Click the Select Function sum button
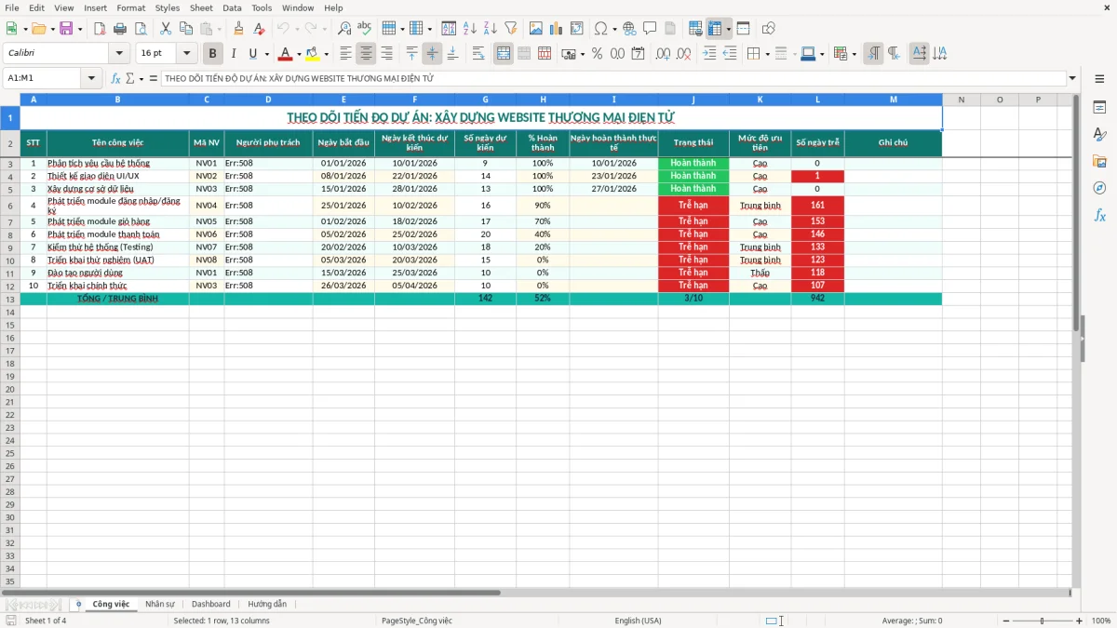The height and width of the screenshot is (628, 1117). (130, 79)
